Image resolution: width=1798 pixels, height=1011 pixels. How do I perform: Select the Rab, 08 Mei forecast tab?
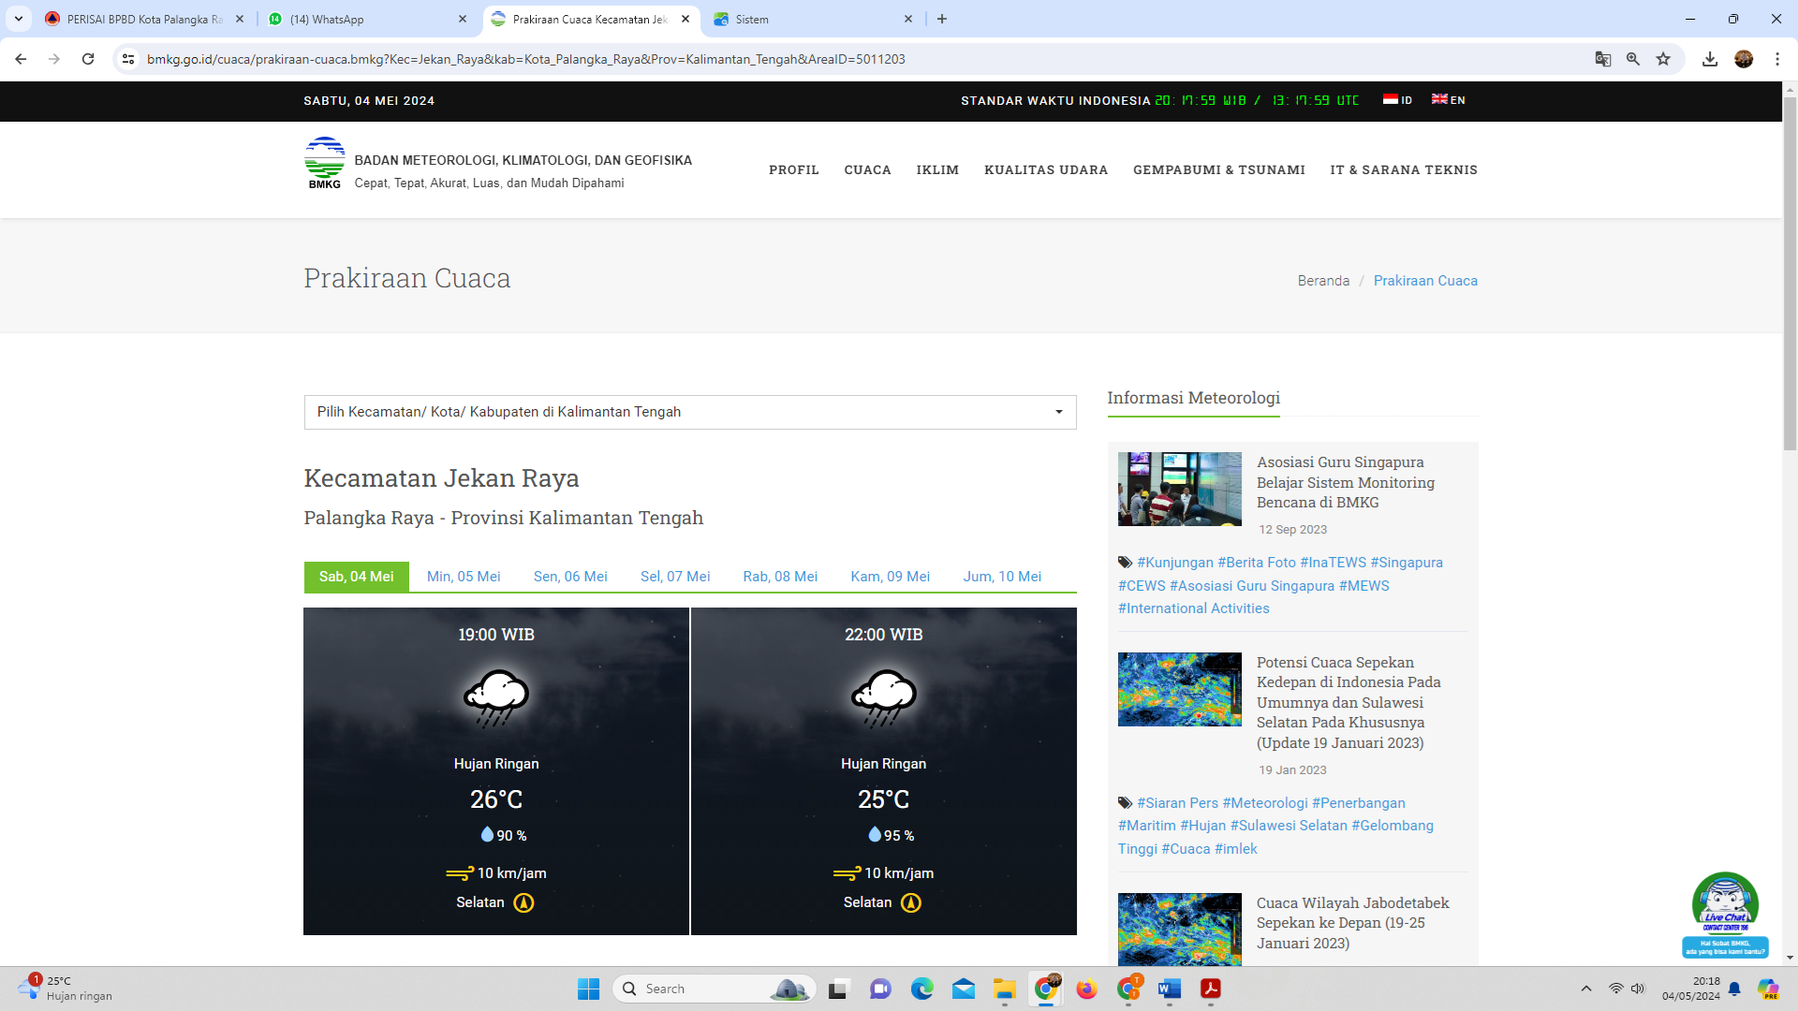click(780, 577)
